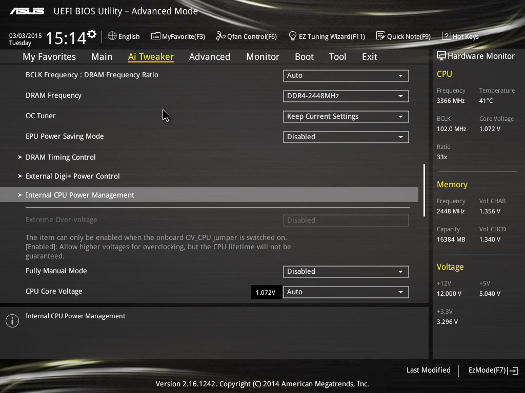525x393 pixels.
Task: Click the Hot Keys question mark icon
Action: (x=447, y=36)
